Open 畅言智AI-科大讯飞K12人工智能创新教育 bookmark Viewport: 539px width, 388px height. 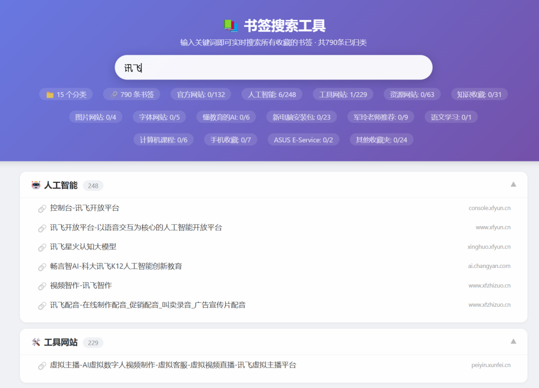116,266
